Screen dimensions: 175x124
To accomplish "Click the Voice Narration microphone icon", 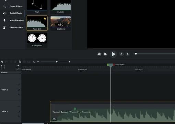I will click(4, 20).
